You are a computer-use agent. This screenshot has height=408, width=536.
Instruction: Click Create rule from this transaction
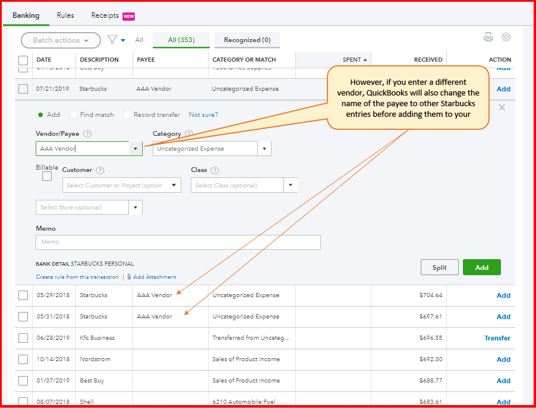pyautogui.click(x=77, y=277)
